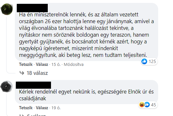Click Válasz under the second comment
173x116 pixels.
tap(42, 108)
